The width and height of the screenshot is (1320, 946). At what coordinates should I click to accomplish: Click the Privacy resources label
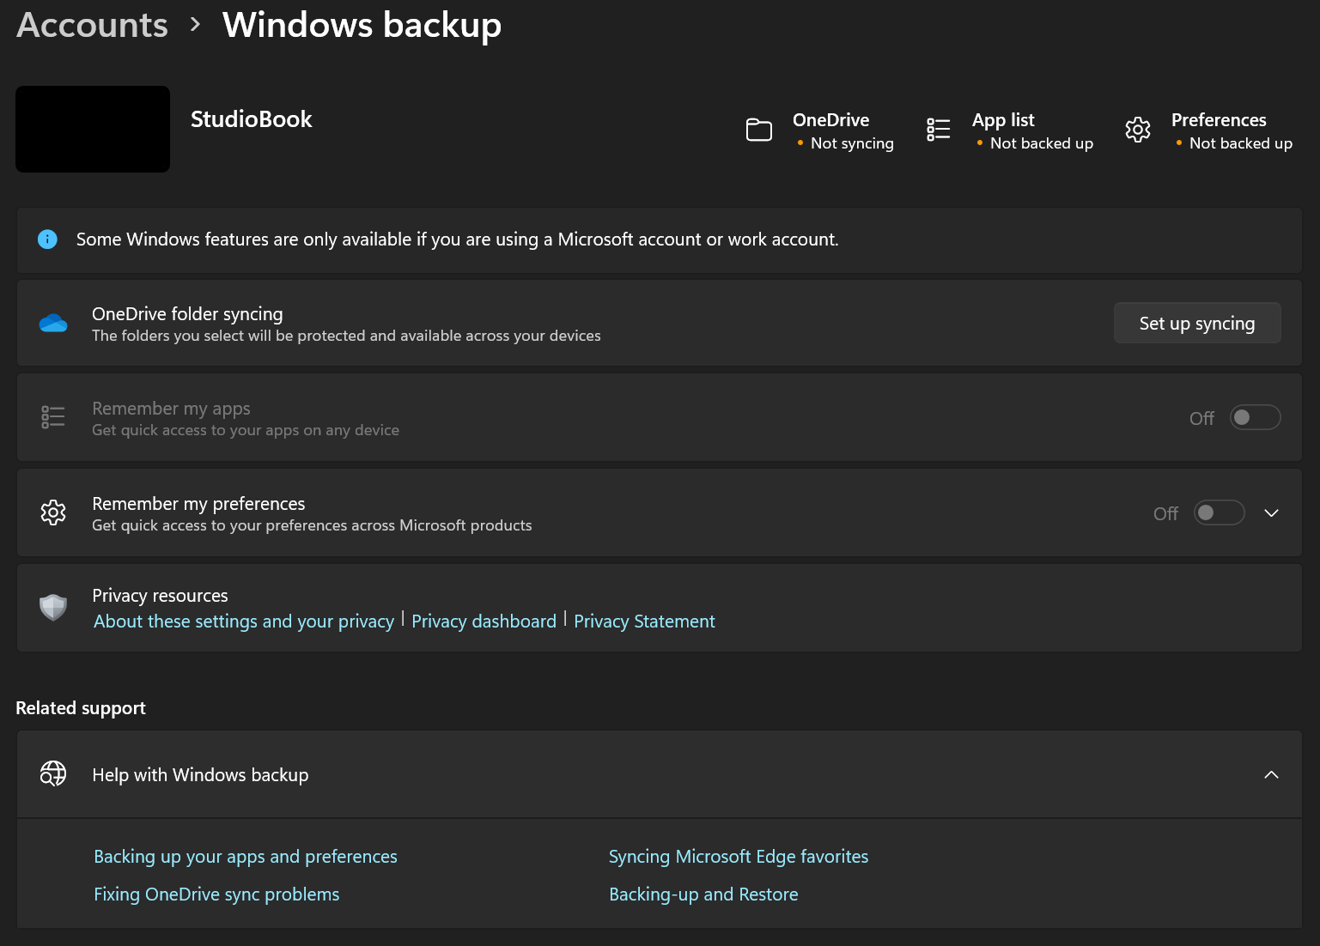click(x=160, y=596)
